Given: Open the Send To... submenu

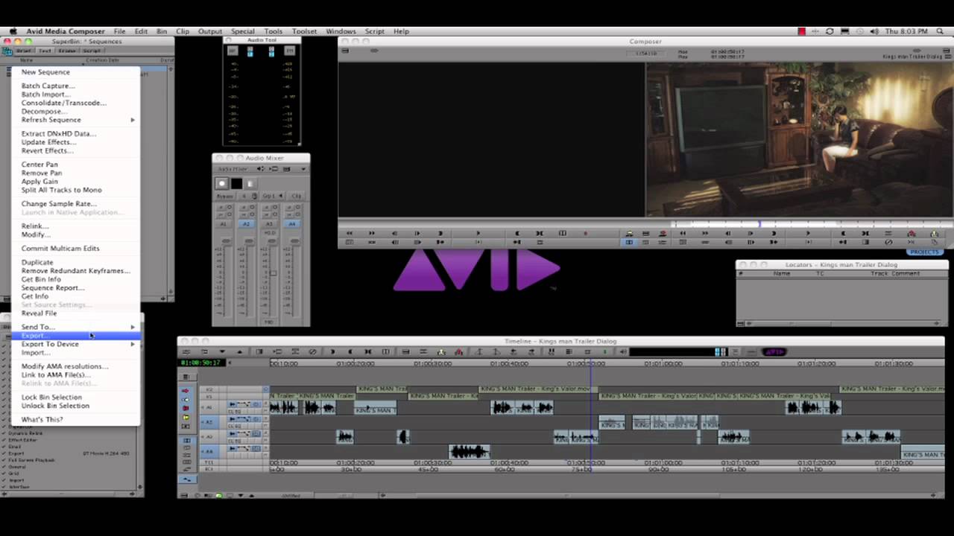Looking at the screenshot, I should click(76, 327).
